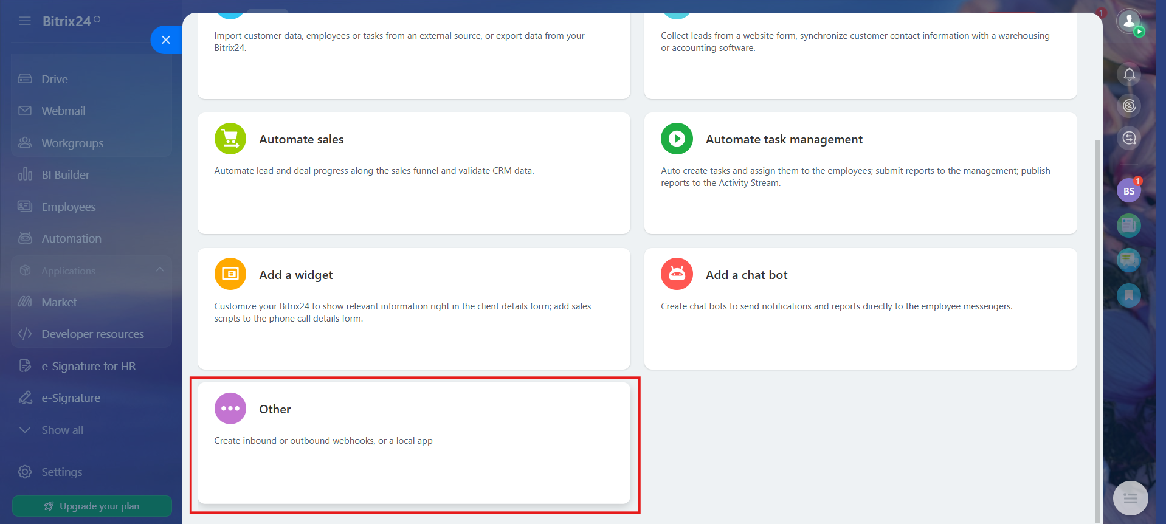Image resolution: width=1166 pixels, height=524 pixels.
Task: Click the bookmark icon in right panel
Action: click(x=1129, y=295)
